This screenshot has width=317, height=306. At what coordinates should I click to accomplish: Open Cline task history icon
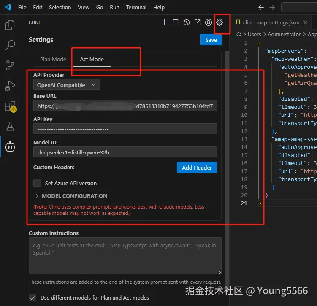click(x=187, y=22)
